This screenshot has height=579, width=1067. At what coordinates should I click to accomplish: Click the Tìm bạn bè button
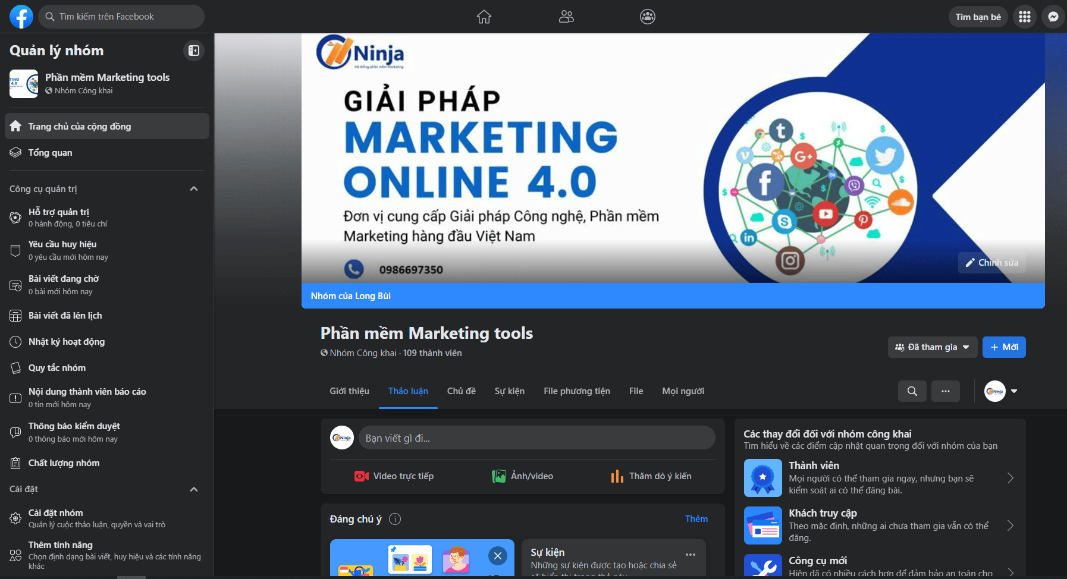point(978,17)
